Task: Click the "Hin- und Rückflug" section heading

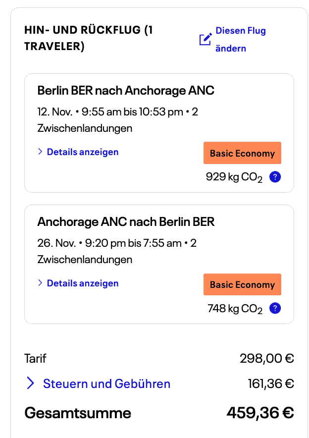Action: pyautogui.click(x=89, y=38)
